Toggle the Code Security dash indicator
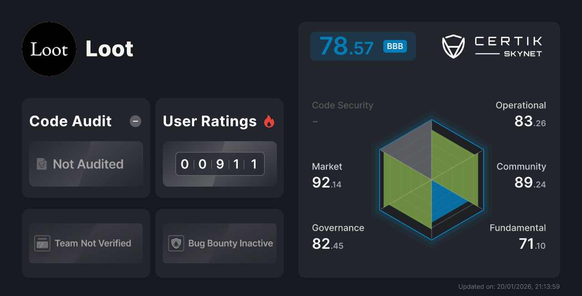Screen dimensions: 582x296 tap(315, 121)
